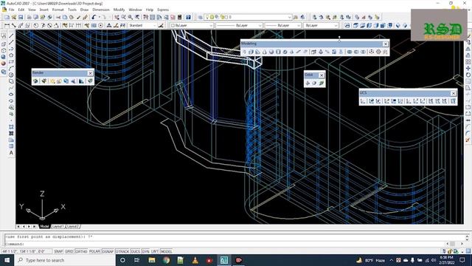Click the Help question mark icon
This screenshot has height=266, width=472.
tap(188, 17)
